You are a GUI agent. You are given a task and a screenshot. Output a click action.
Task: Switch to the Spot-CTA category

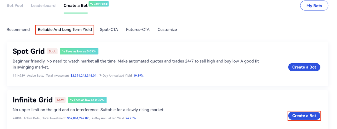[x=109, y=30]
